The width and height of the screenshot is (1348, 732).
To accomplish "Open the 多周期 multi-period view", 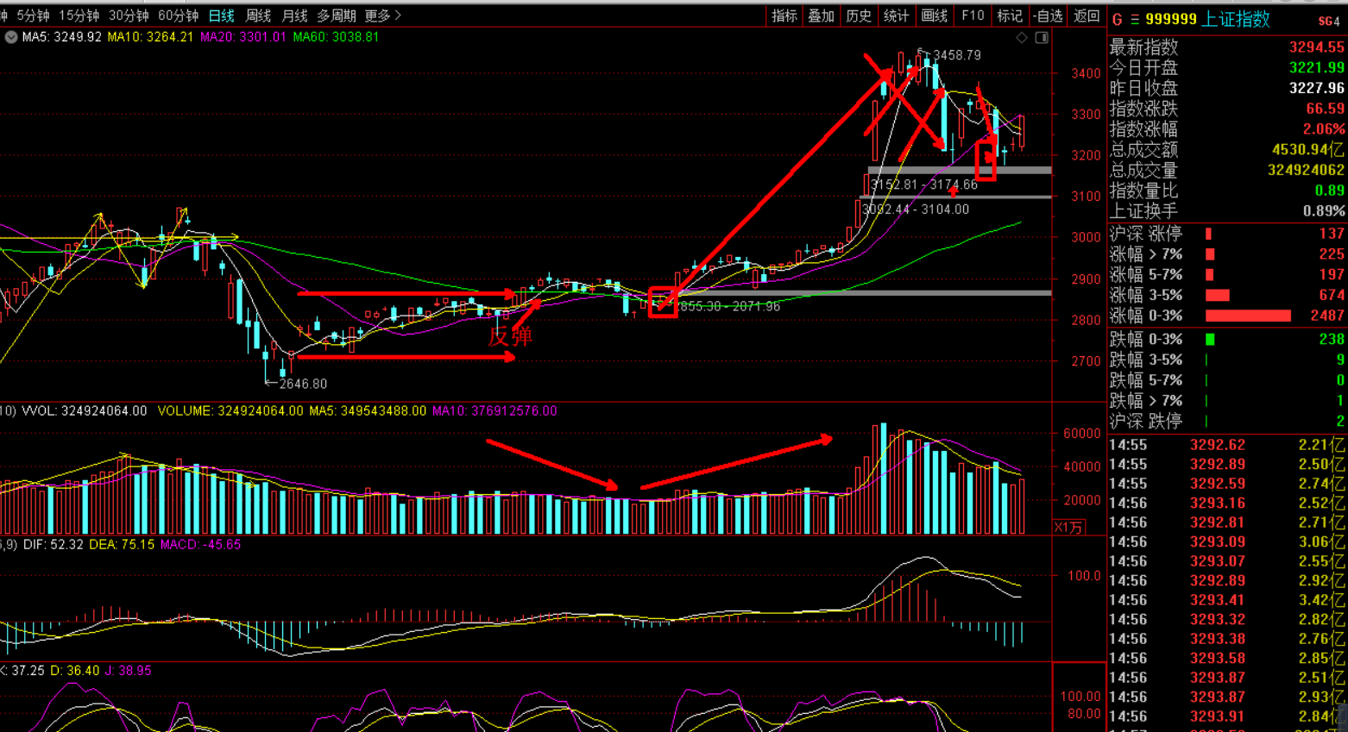I will click(x=337, y=16).
